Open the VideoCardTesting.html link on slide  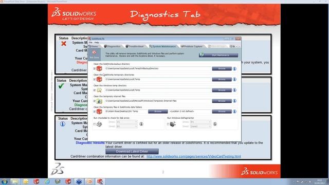tap(194, 156)
